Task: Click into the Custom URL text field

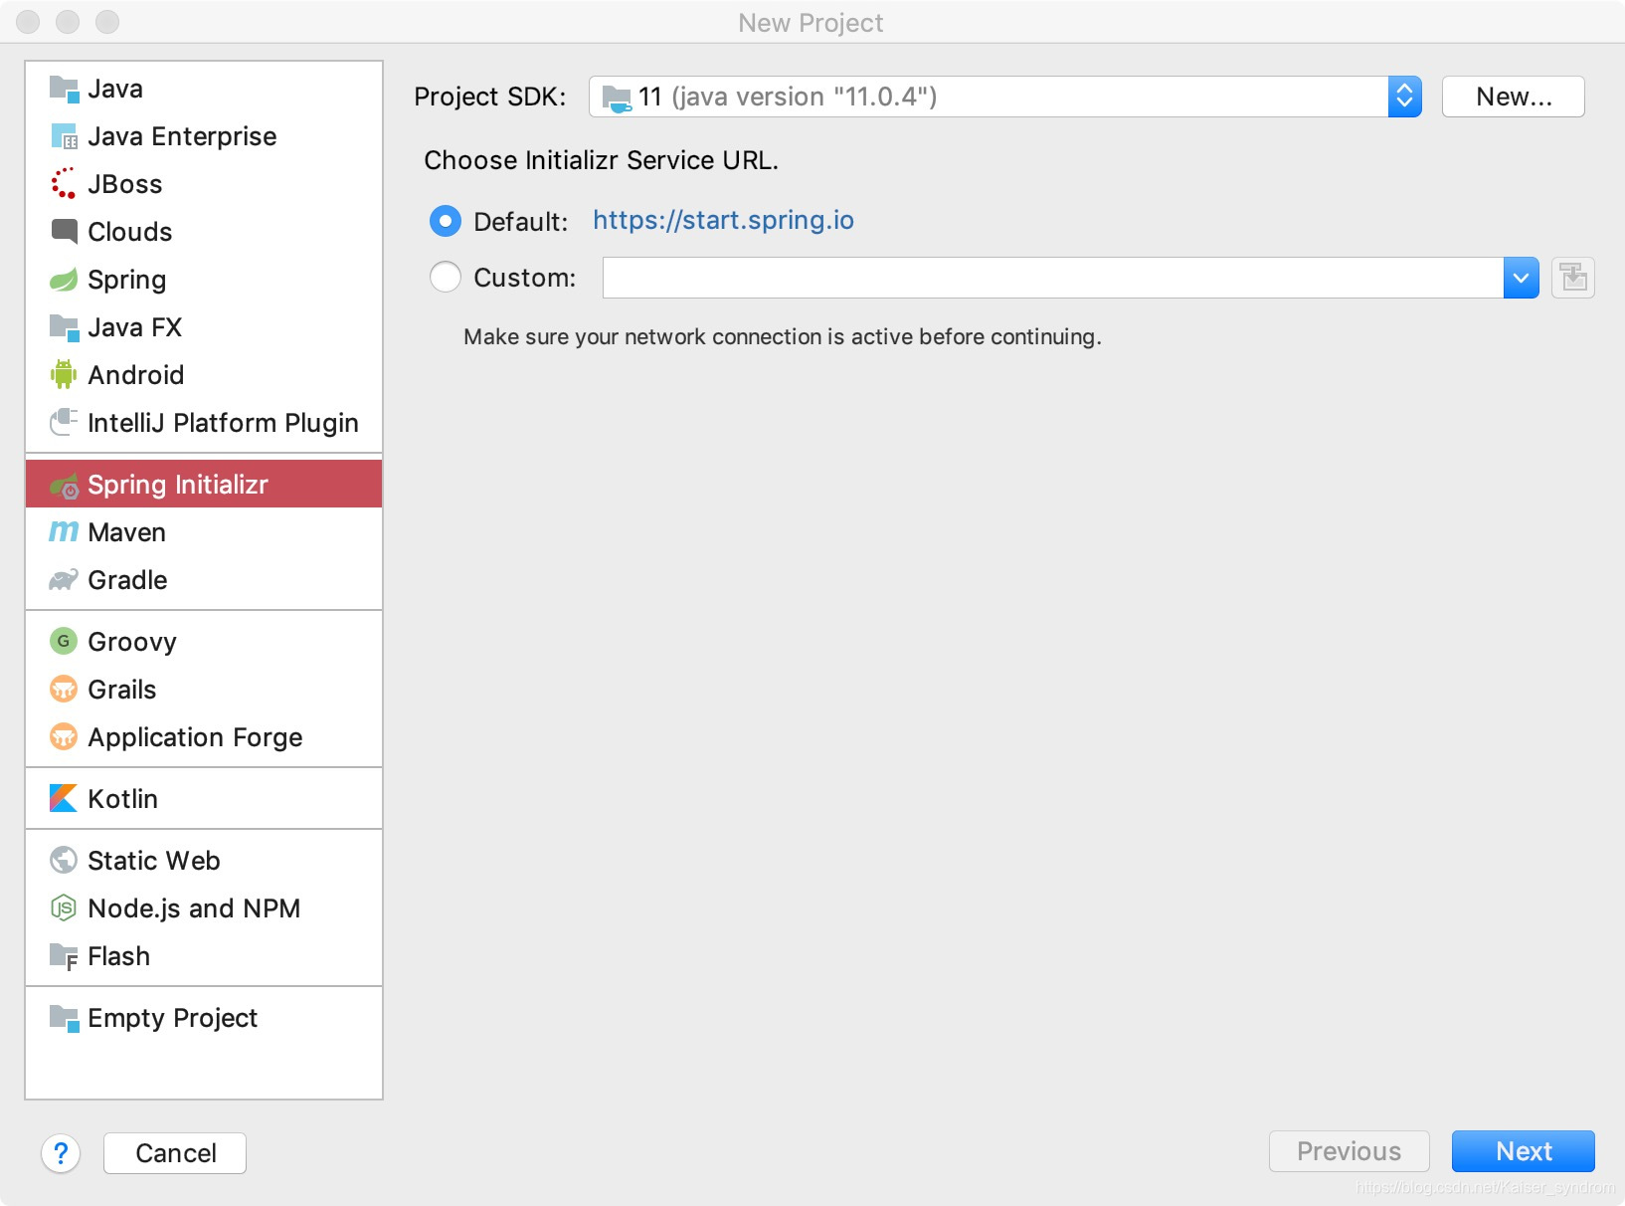Action: (x=1053, y=278)
